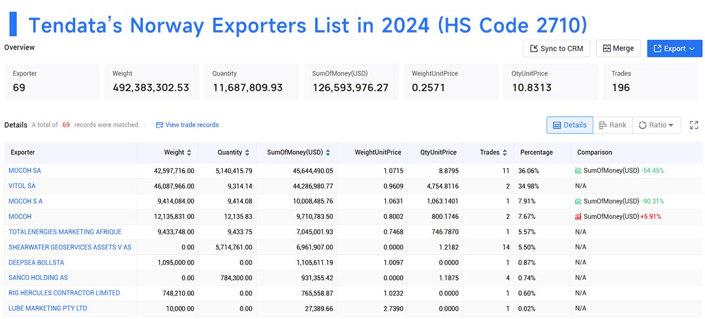Click the Trades total 196
Image resolution: width=705 pixels, height=319 pixels.
[621, 88]
